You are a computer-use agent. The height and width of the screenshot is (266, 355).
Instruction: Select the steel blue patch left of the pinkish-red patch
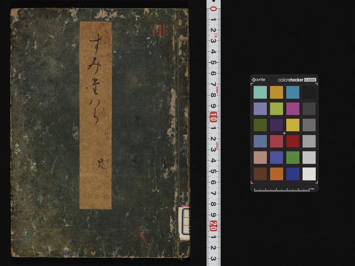(x=260, y=141)
